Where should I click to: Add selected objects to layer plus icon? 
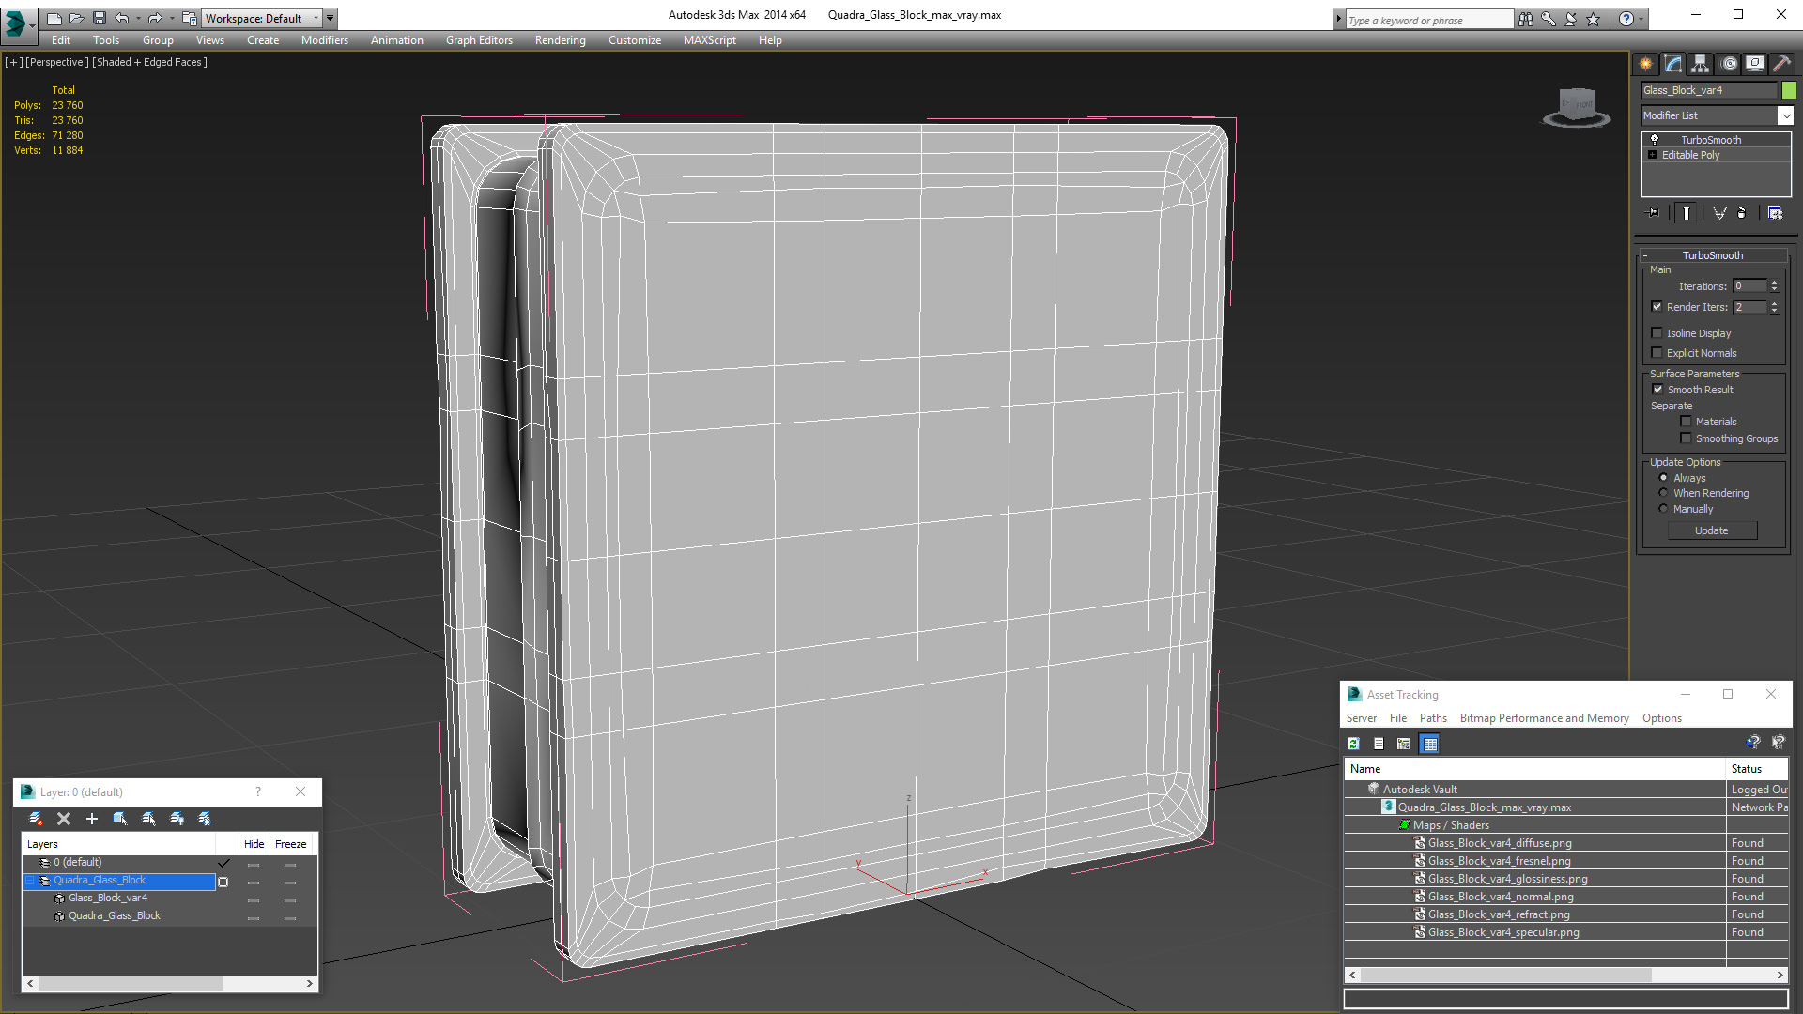[x=92, y=819]
